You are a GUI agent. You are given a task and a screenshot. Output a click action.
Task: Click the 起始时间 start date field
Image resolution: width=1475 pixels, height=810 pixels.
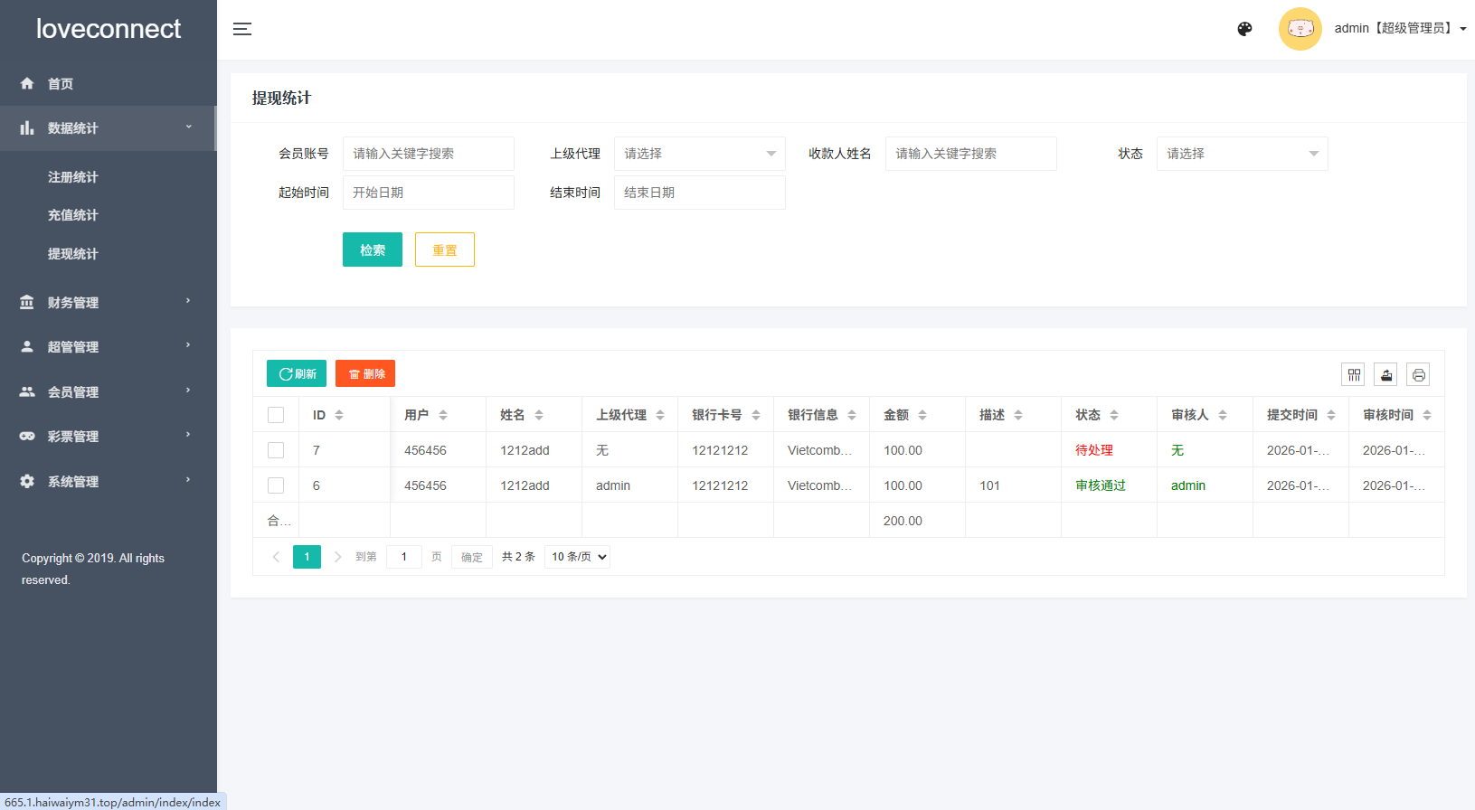pos(428,193)
